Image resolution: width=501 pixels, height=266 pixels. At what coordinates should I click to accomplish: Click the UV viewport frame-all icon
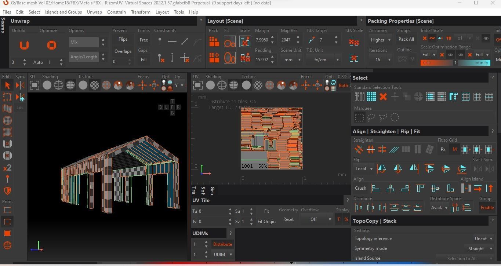[x=197, y=85]
